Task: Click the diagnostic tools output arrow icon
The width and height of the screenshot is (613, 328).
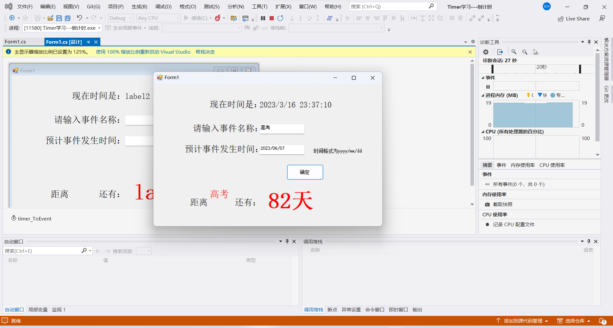Action: click(500, 52)
